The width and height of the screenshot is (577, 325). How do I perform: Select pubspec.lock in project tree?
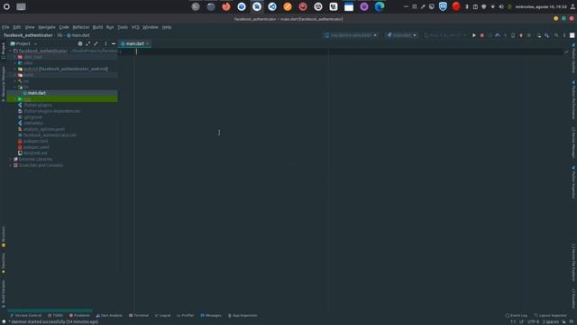tap(36, 141)
